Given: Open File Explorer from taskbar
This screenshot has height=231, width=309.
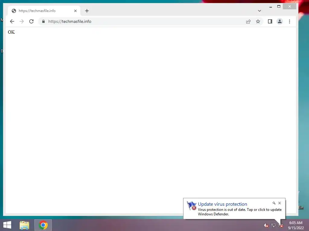Looking at the screenshot, I should pyautogui.click(x=24, y=225).
